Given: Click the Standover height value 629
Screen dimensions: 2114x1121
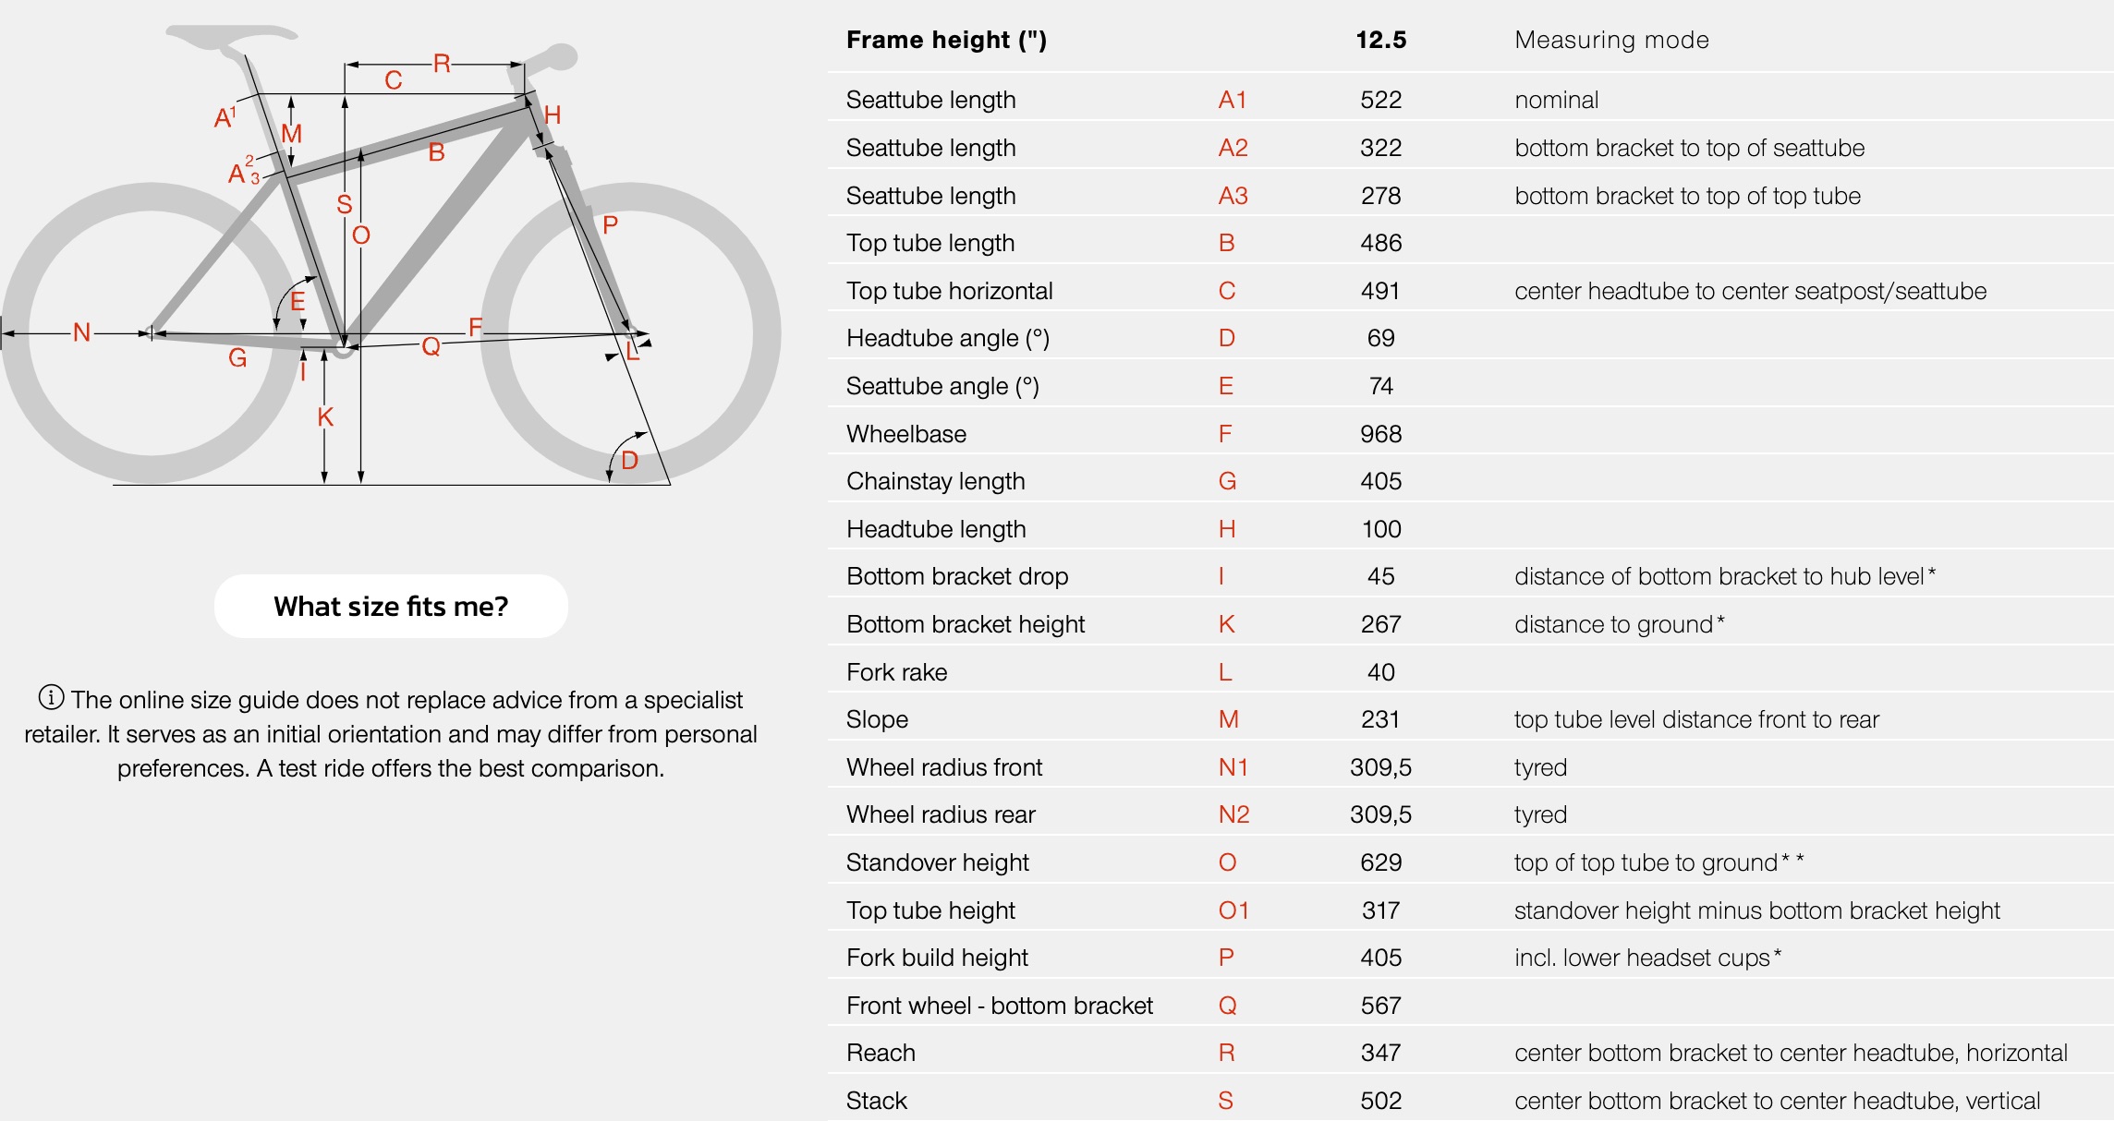Looking at the screenshot, I should pyautogui.click(x=1380, y=862).
